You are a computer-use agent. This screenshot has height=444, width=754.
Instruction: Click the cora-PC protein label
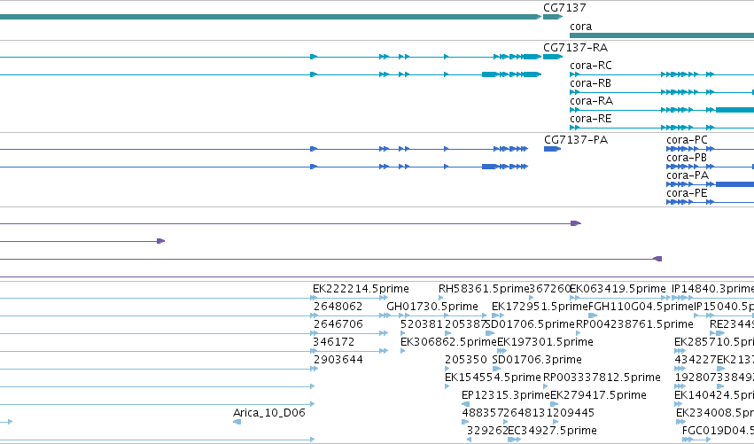pyautogui.click(x=688, y=140)
